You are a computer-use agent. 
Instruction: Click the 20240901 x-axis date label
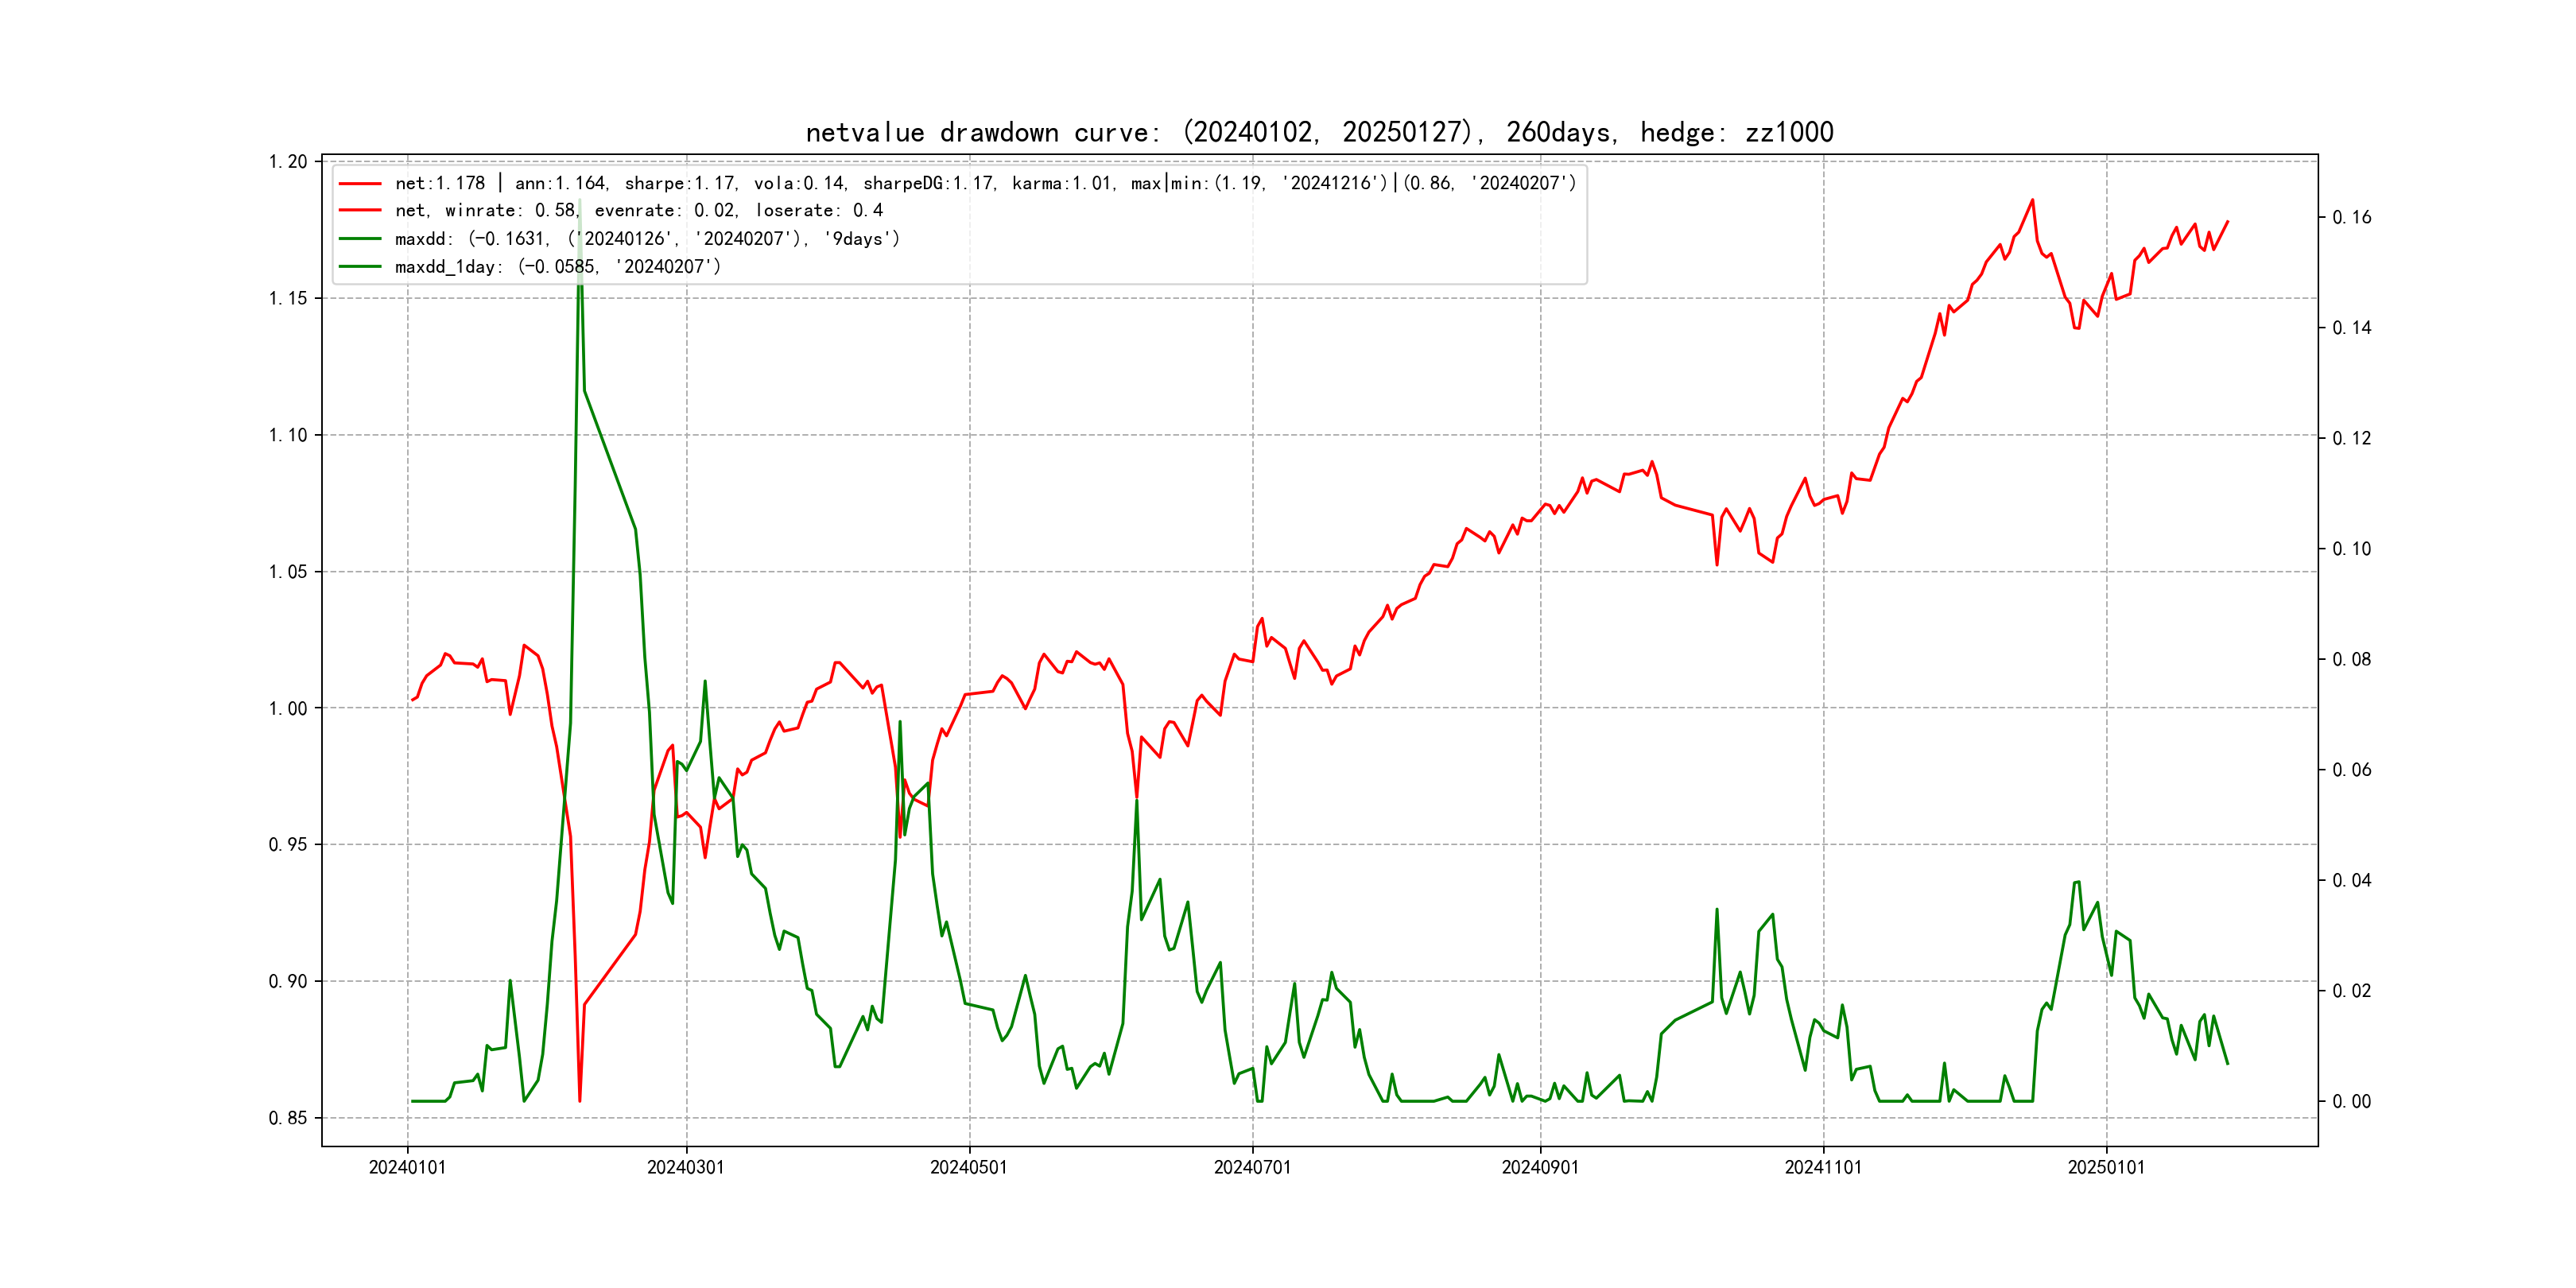1540,1167
